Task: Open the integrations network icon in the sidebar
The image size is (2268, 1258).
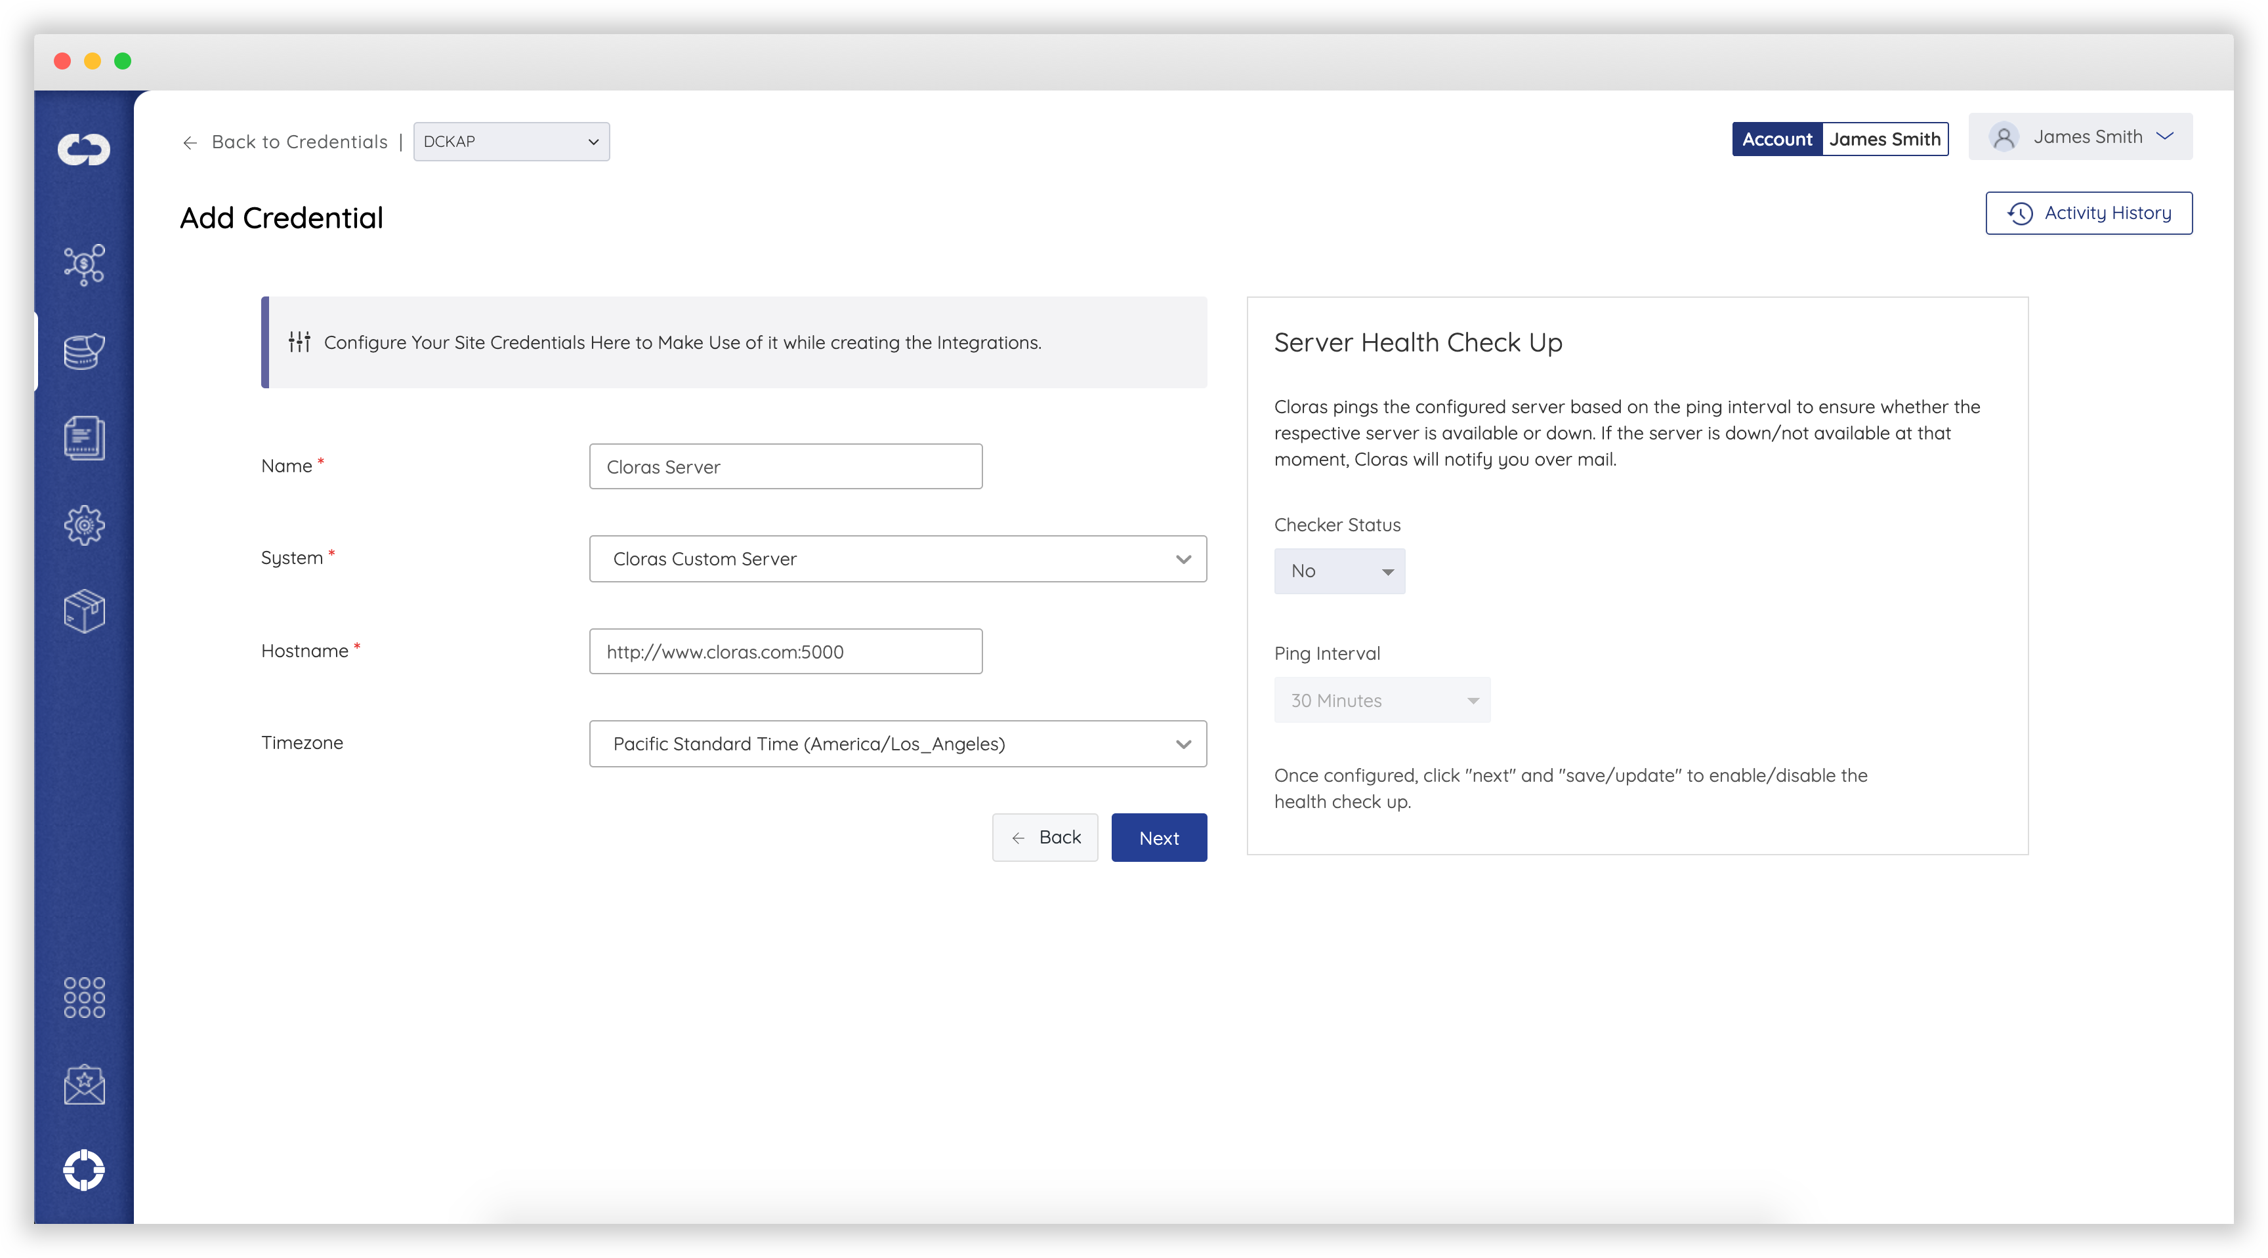Action: (x=83, y=264)
